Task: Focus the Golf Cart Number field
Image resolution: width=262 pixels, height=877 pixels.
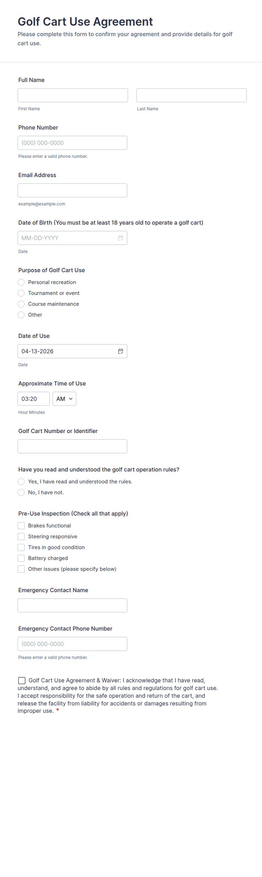Action: pyautogui.click(x=72, y=447)
